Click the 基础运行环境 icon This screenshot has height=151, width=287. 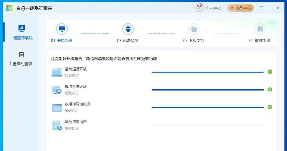57,72
